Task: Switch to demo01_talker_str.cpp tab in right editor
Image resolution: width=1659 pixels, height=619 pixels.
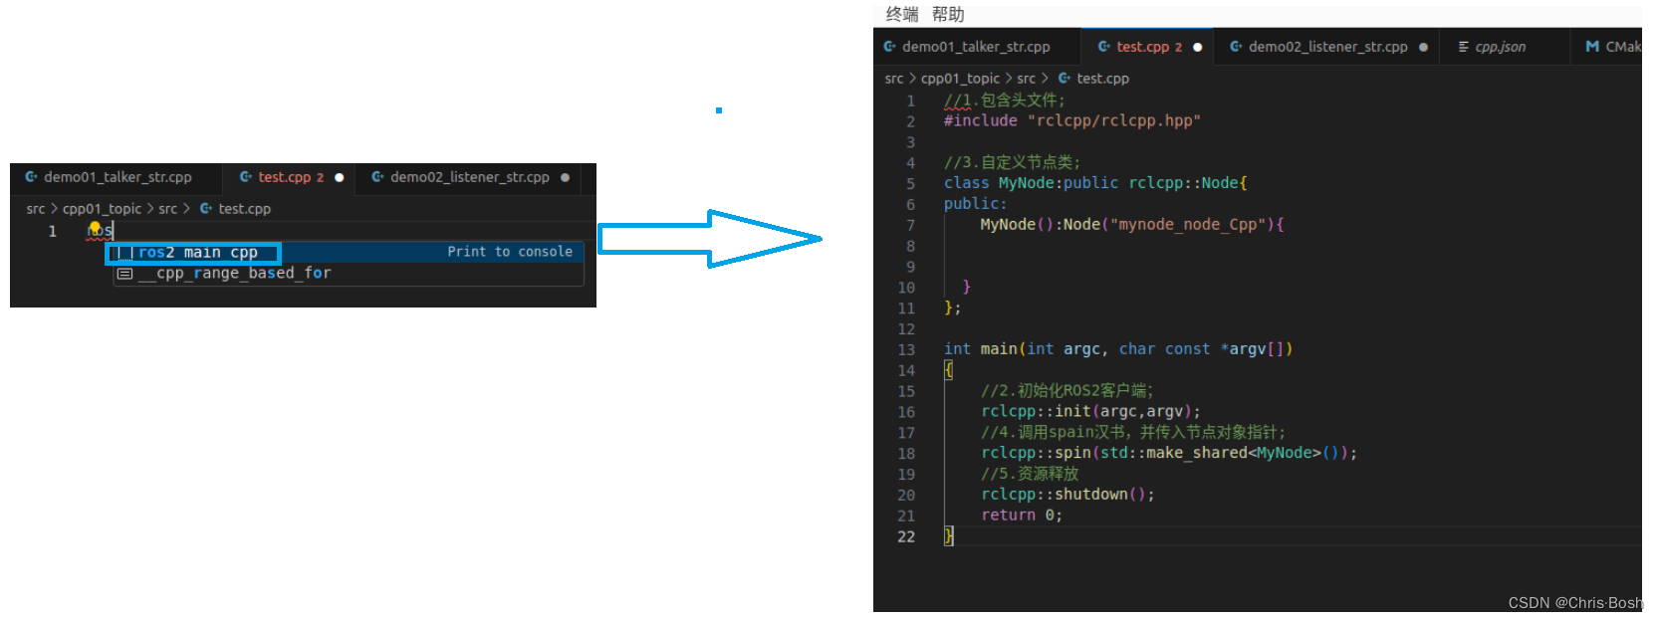Action: (x=976, y=47)
